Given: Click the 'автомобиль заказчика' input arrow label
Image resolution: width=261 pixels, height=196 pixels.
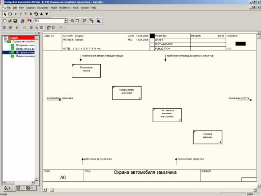Looking at the screenshot, I should [60, 98].
